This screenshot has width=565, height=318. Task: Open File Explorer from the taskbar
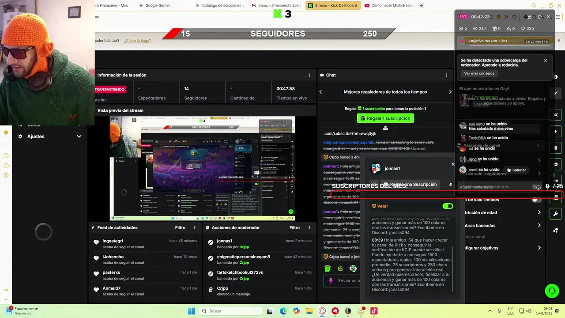point(309,311)
